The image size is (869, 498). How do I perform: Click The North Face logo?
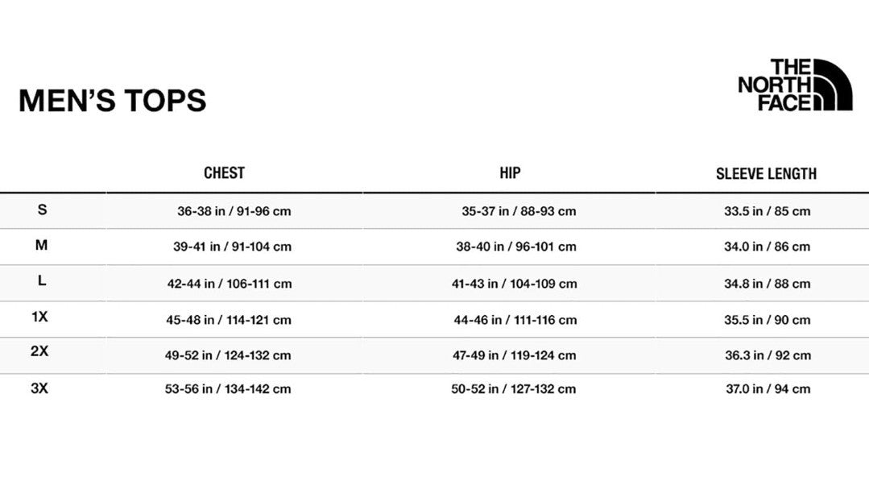pyautogui.click(x=795, y=85)
